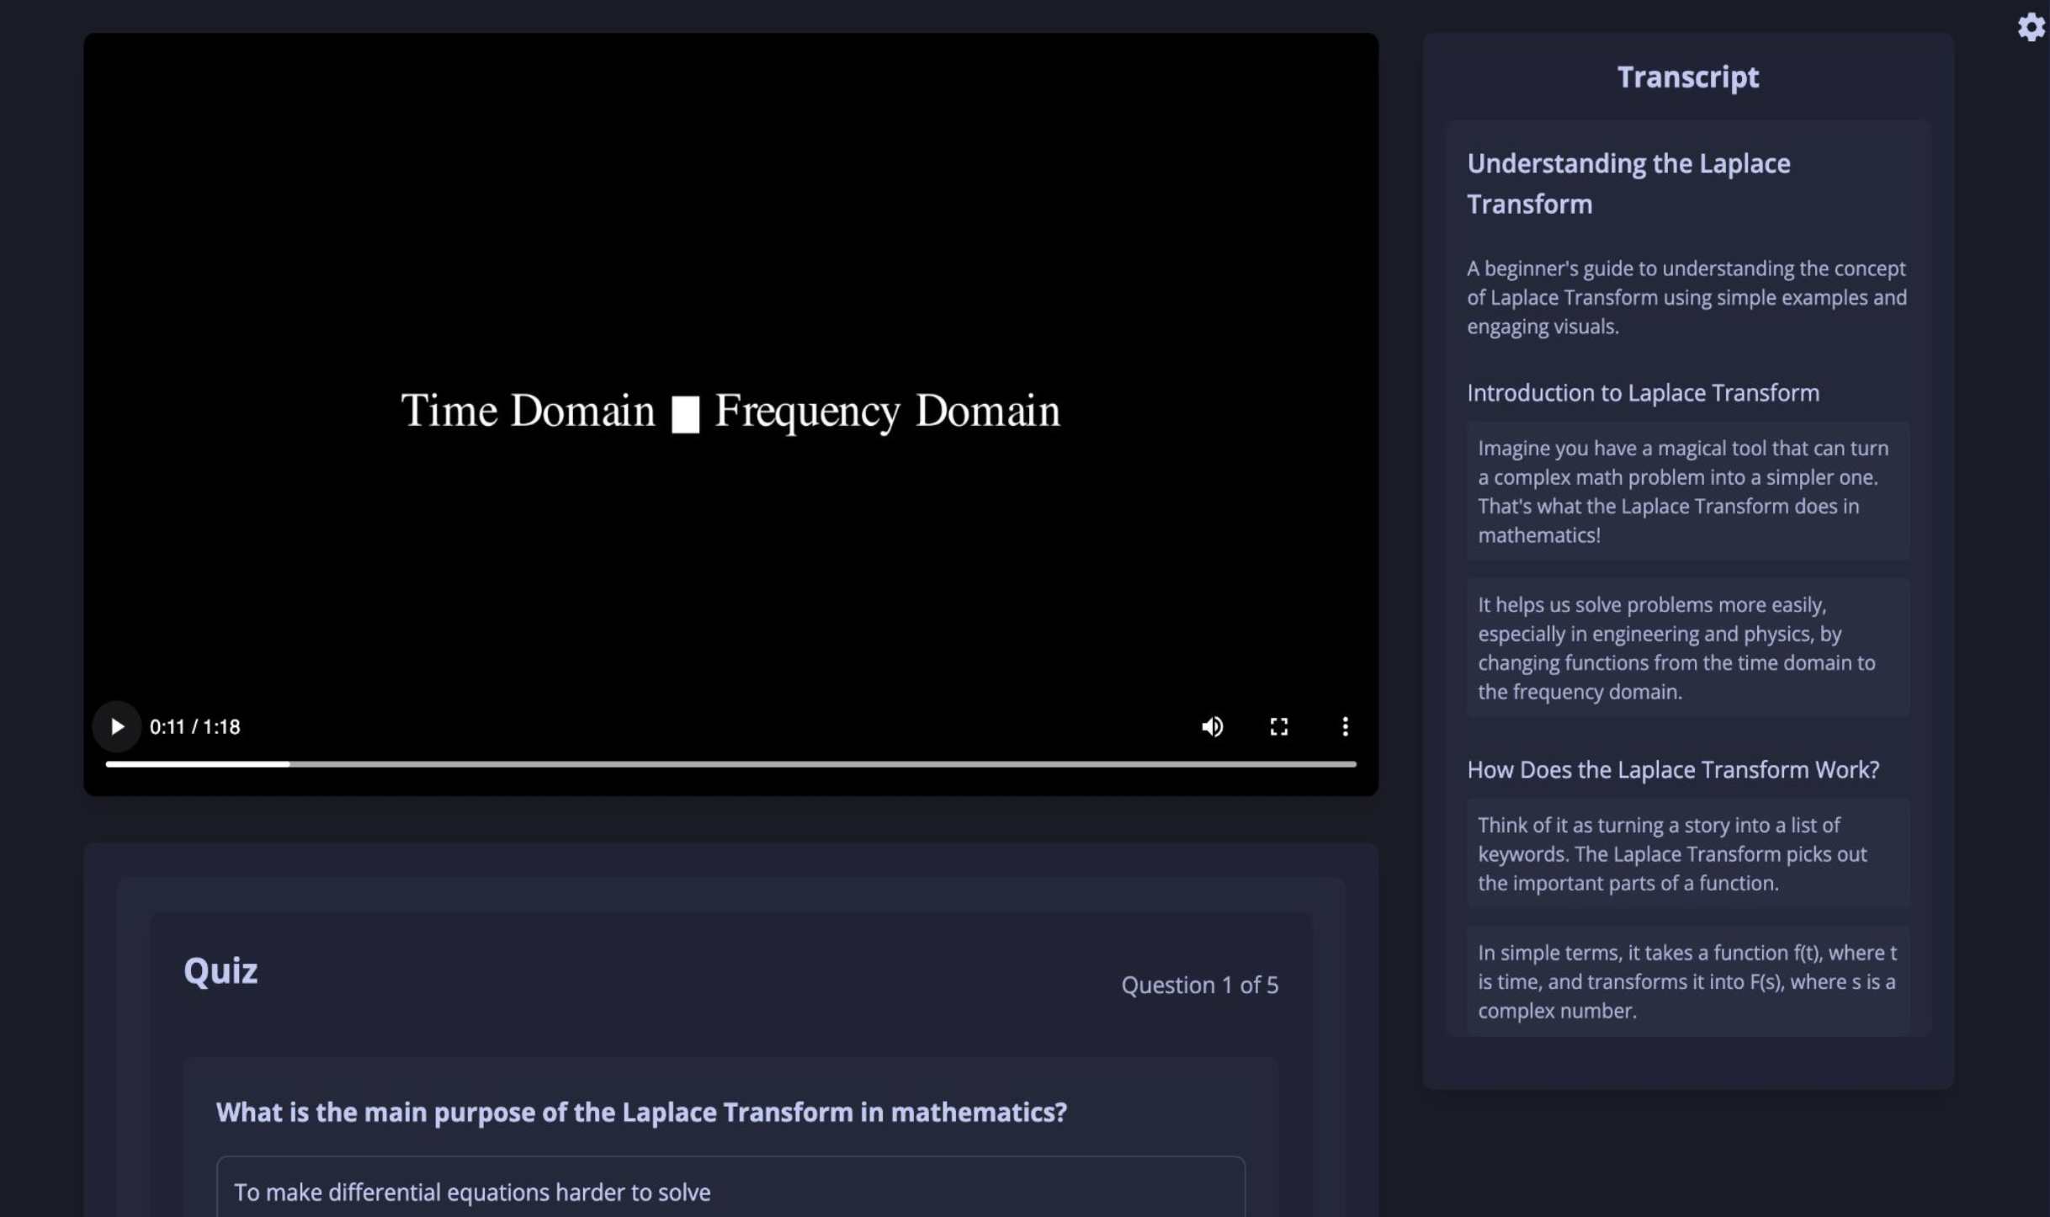Expand the 'Introduction to Laplace Transform' section
2050x1217 pixels.
1643,392
